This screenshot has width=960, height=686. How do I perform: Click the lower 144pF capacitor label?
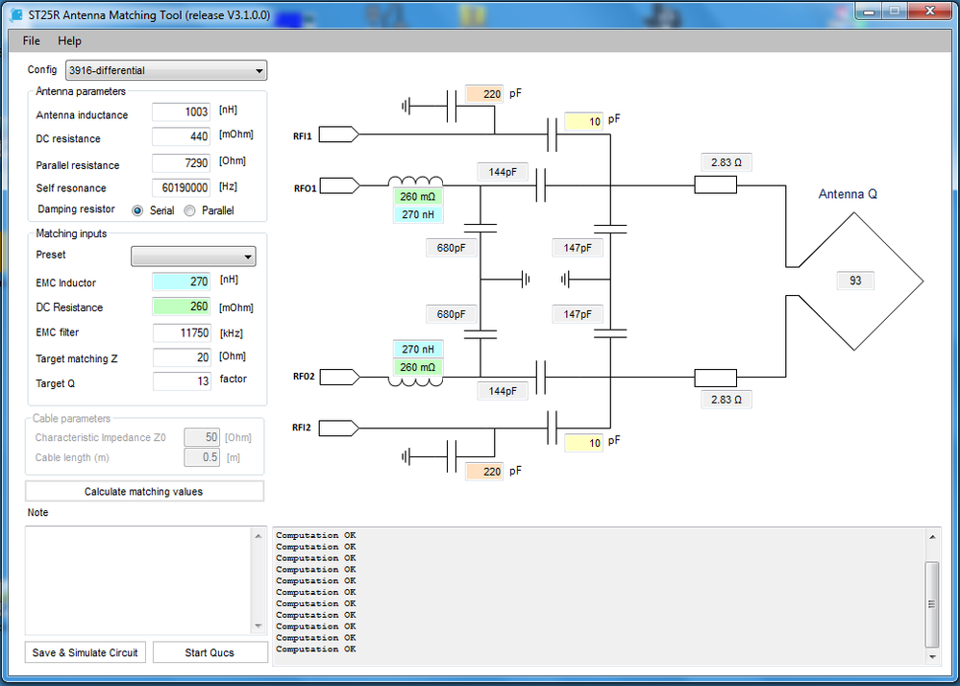[503, 391]
